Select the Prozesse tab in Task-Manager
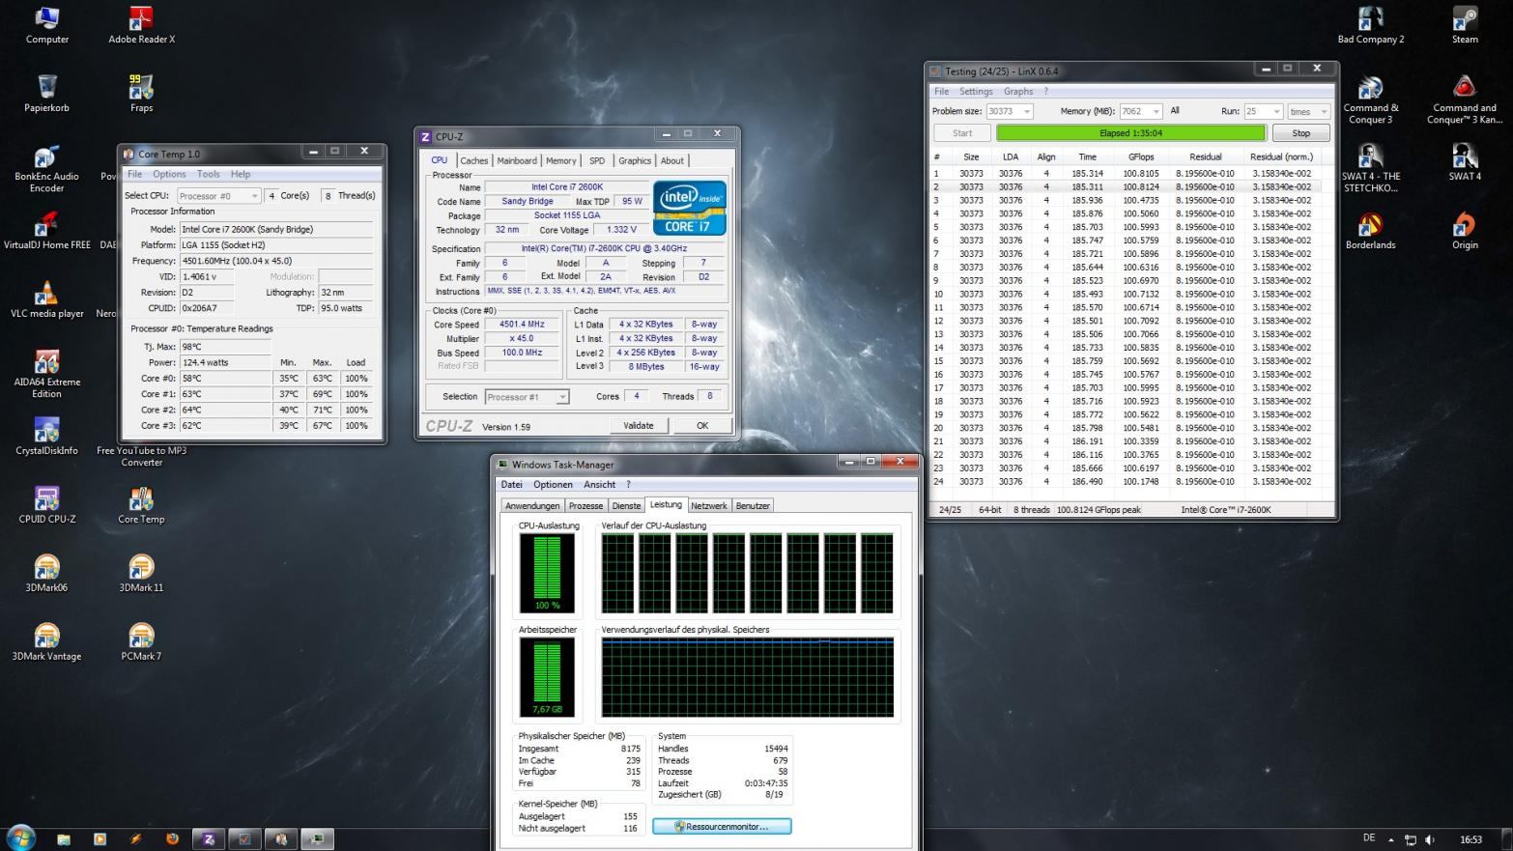1513x851 pixels. tap(585, 506)
